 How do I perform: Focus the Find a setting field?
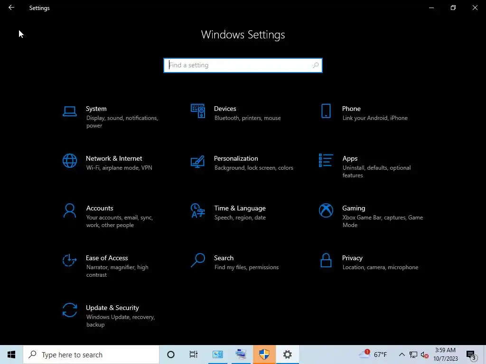(243, 65)
